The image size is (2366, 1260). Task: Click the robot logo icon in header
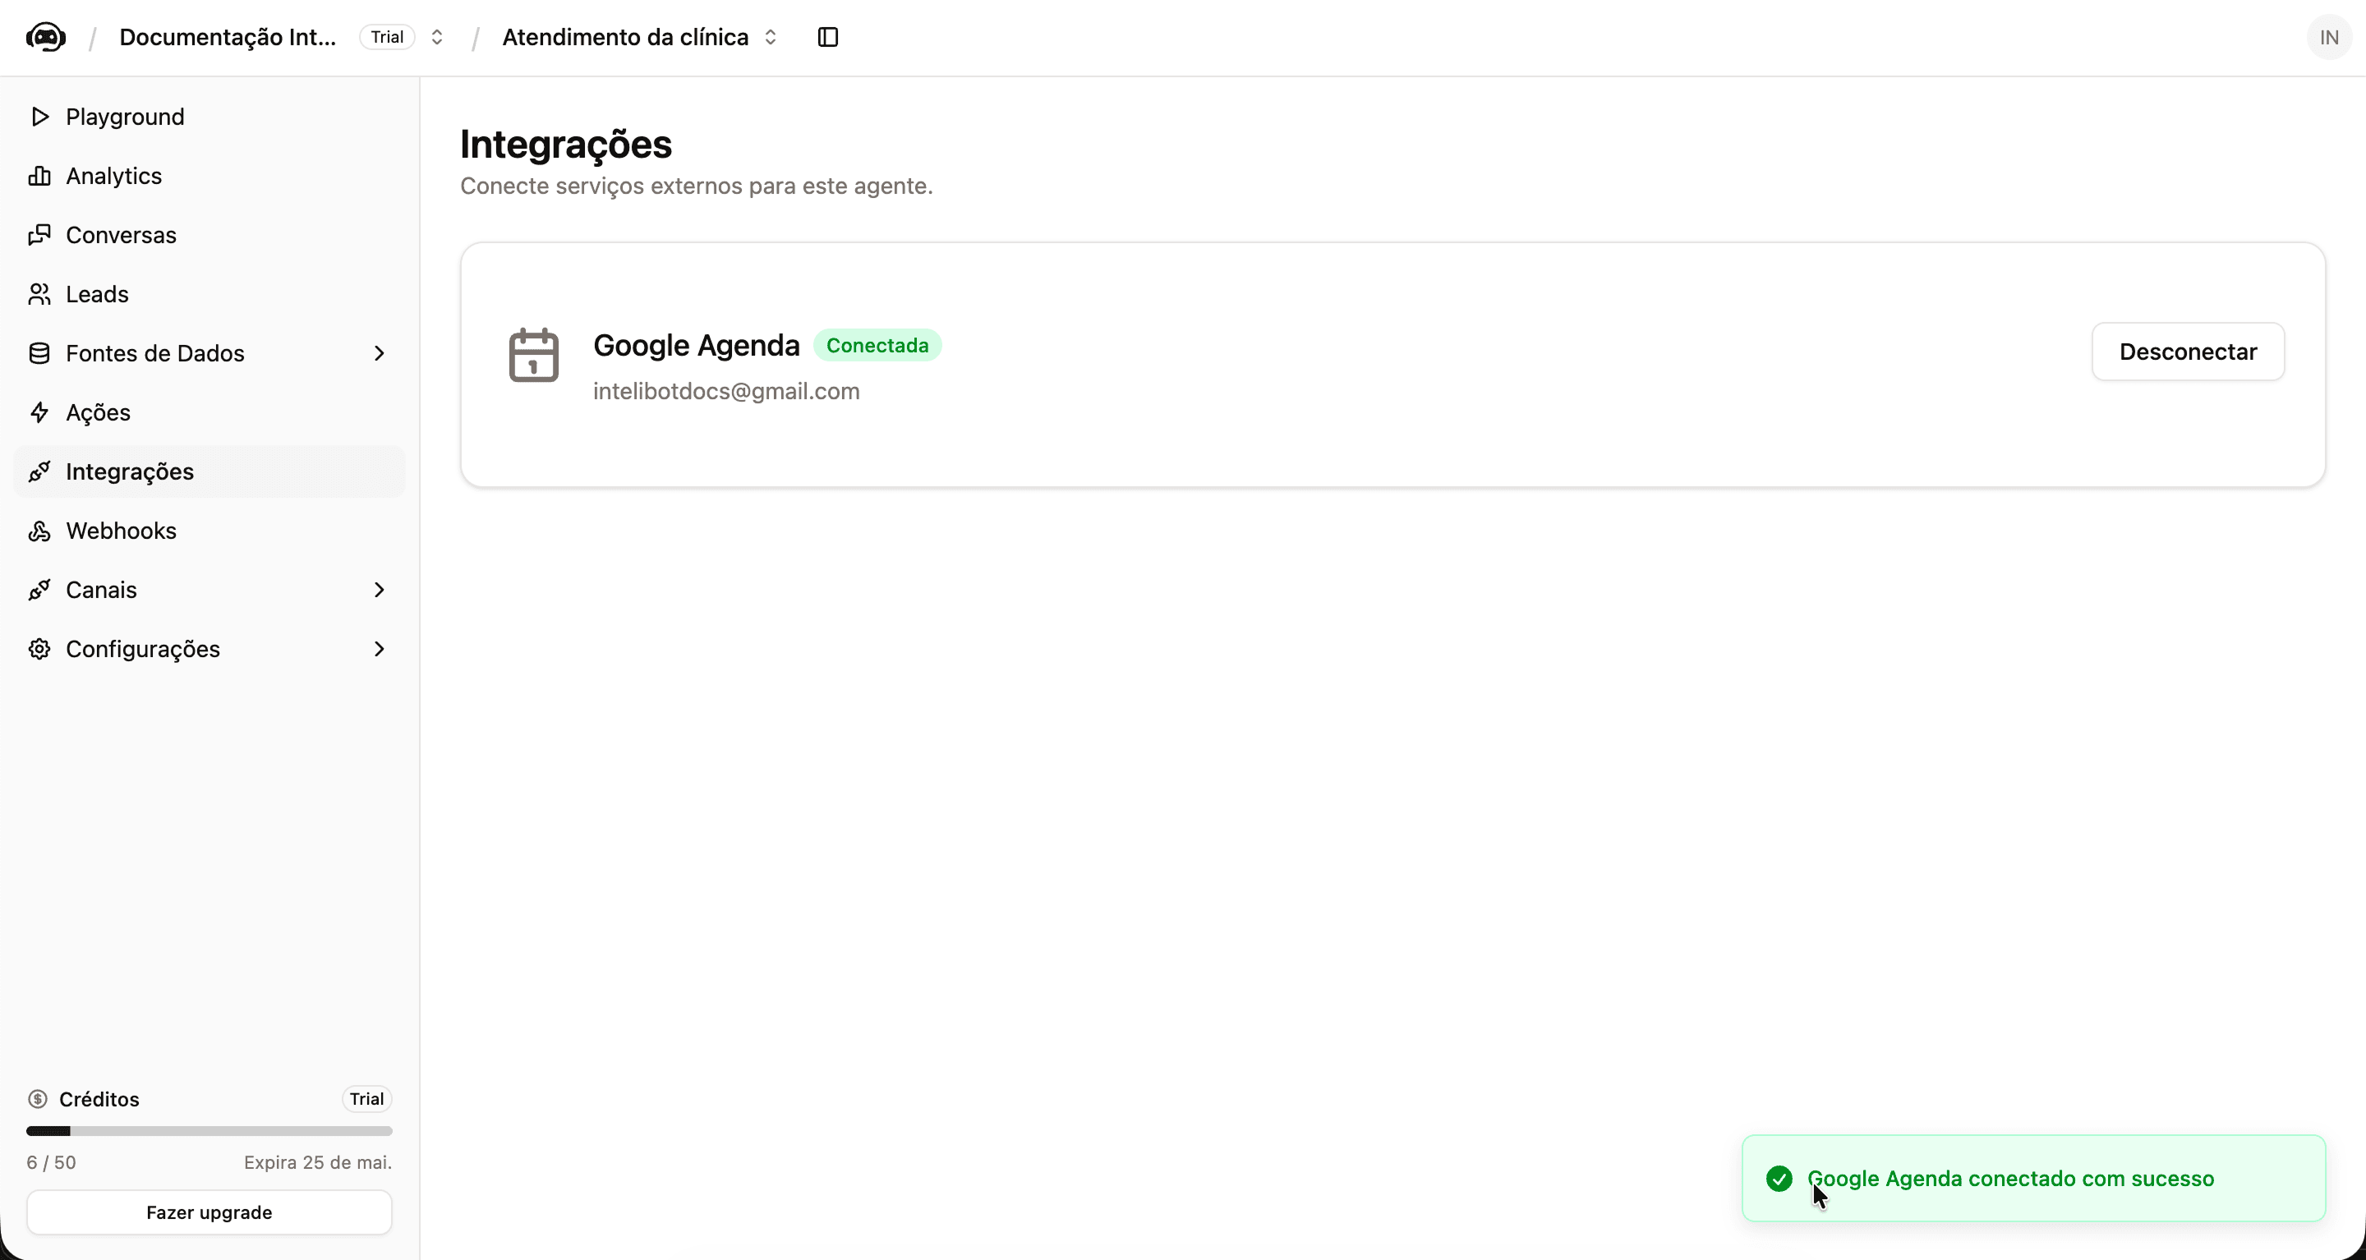(45, 38)
